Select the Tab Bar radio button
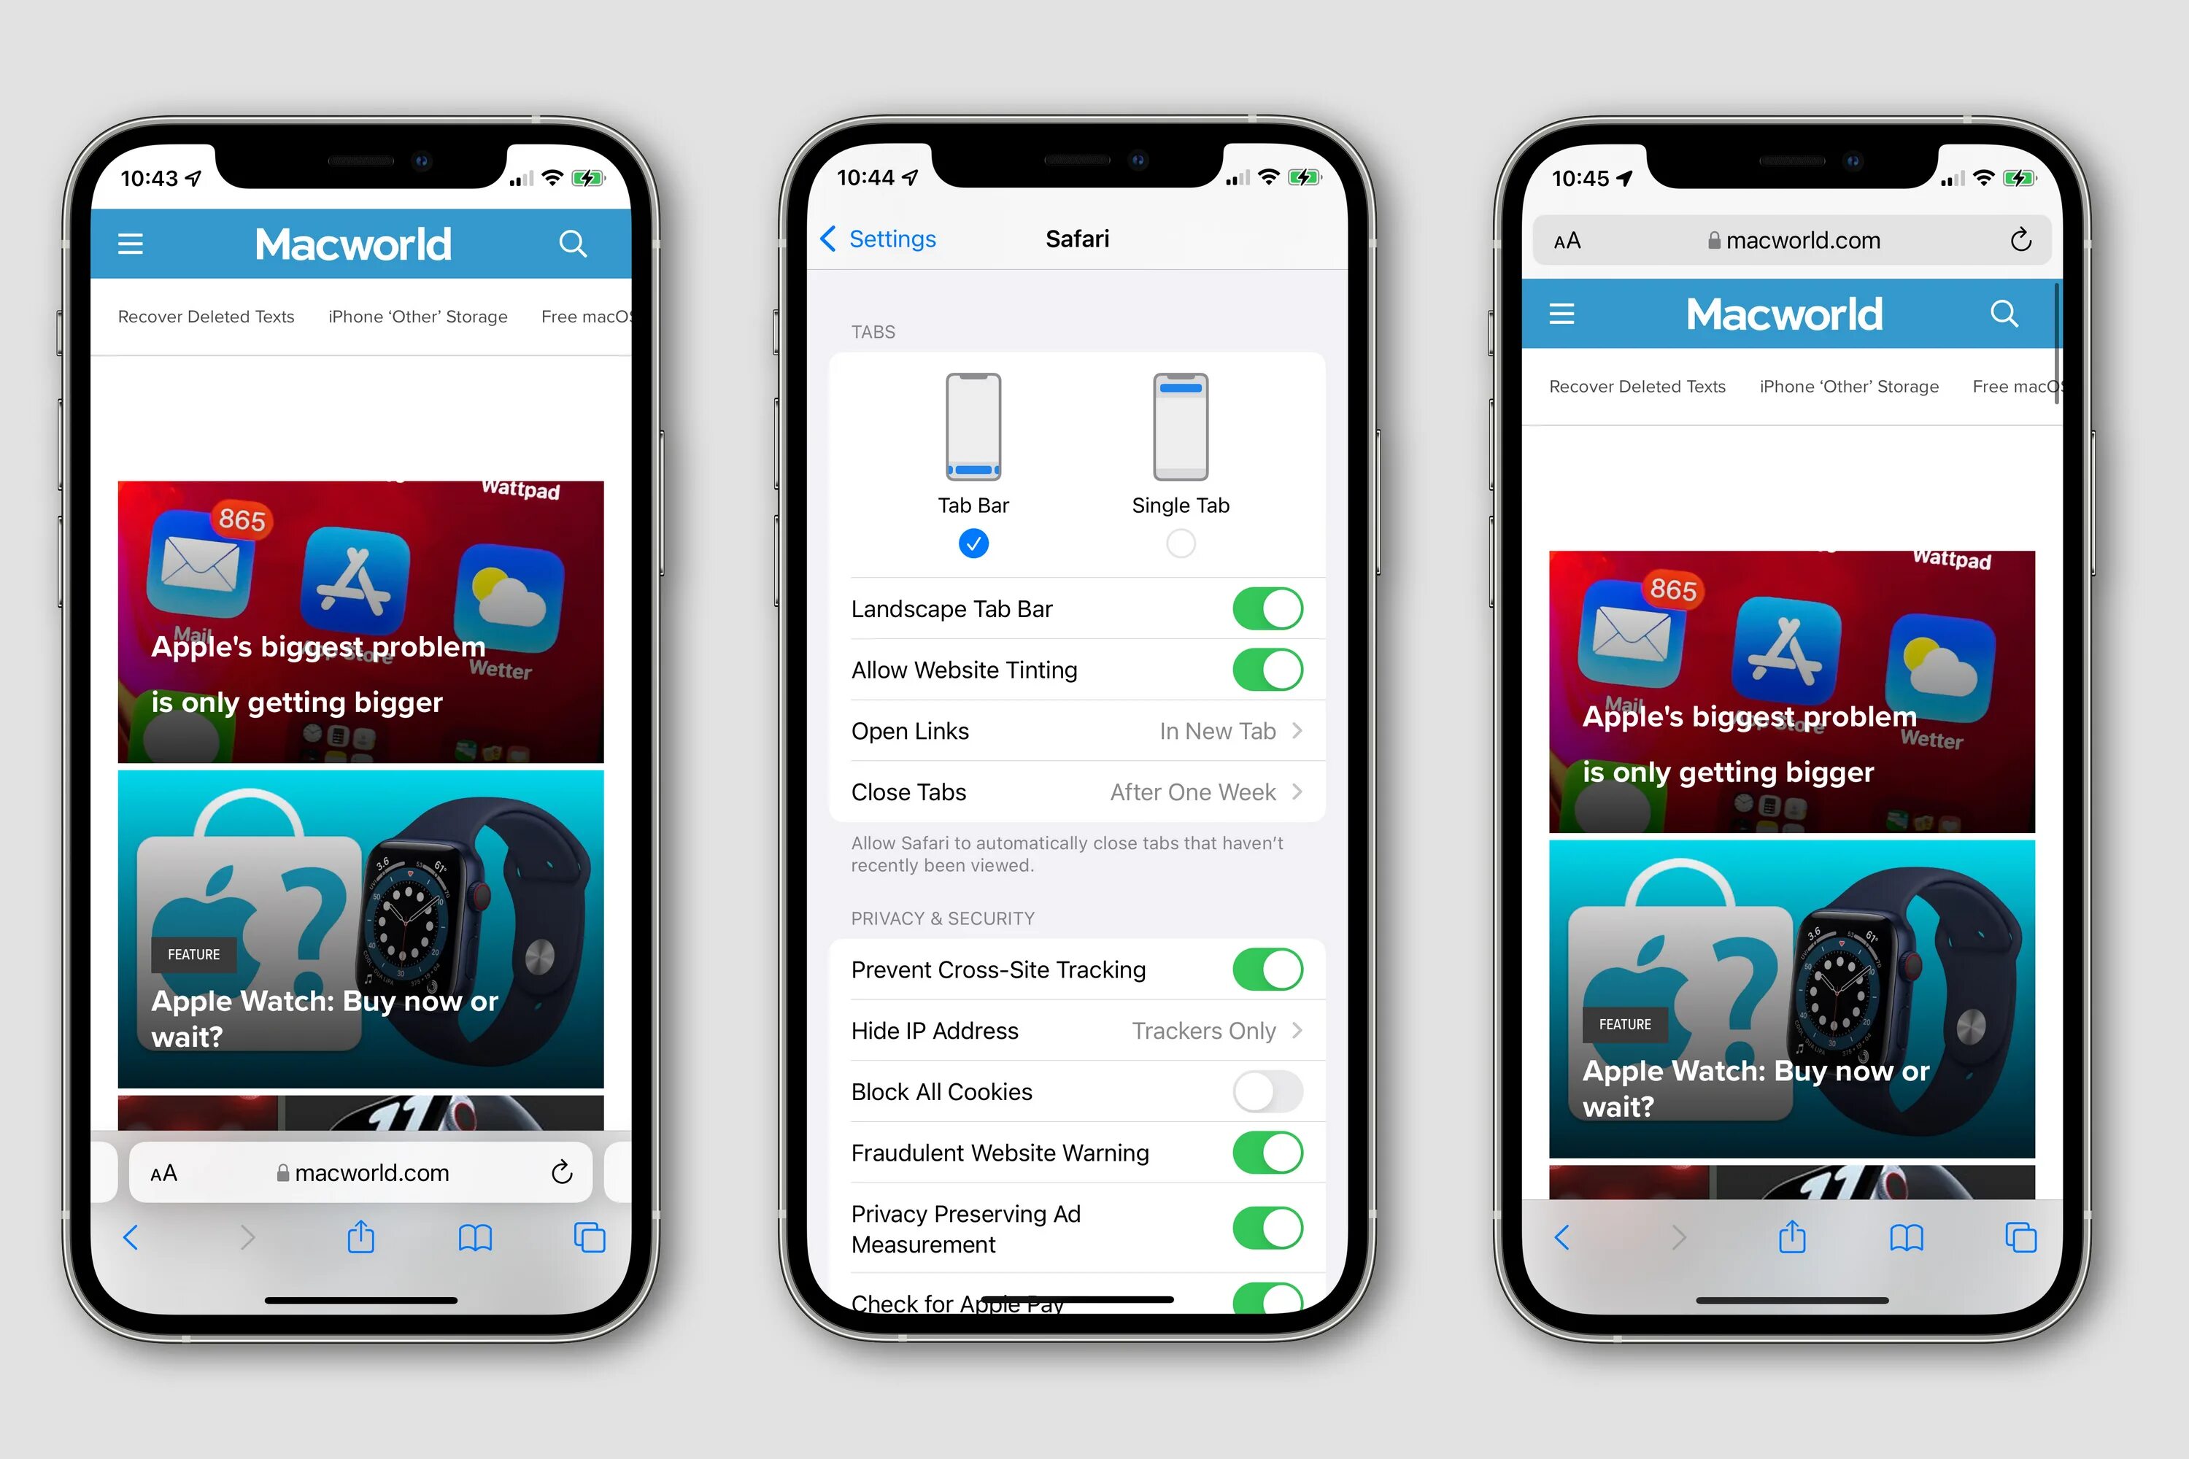This screenshot has width=2189, height=1459. click(x=973, y=542)
